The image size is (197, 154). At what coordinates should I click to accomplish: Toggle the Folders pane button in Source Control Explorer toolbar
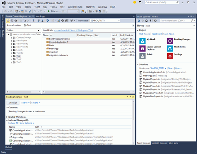pyautogui.click(x=8, y=21)
